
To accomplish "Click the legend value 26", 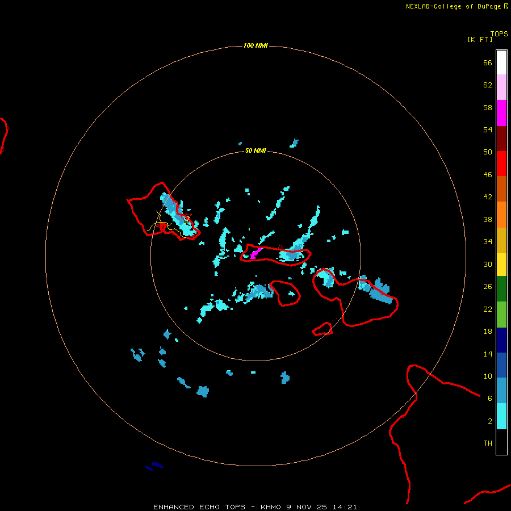I will tap(488, 287).
